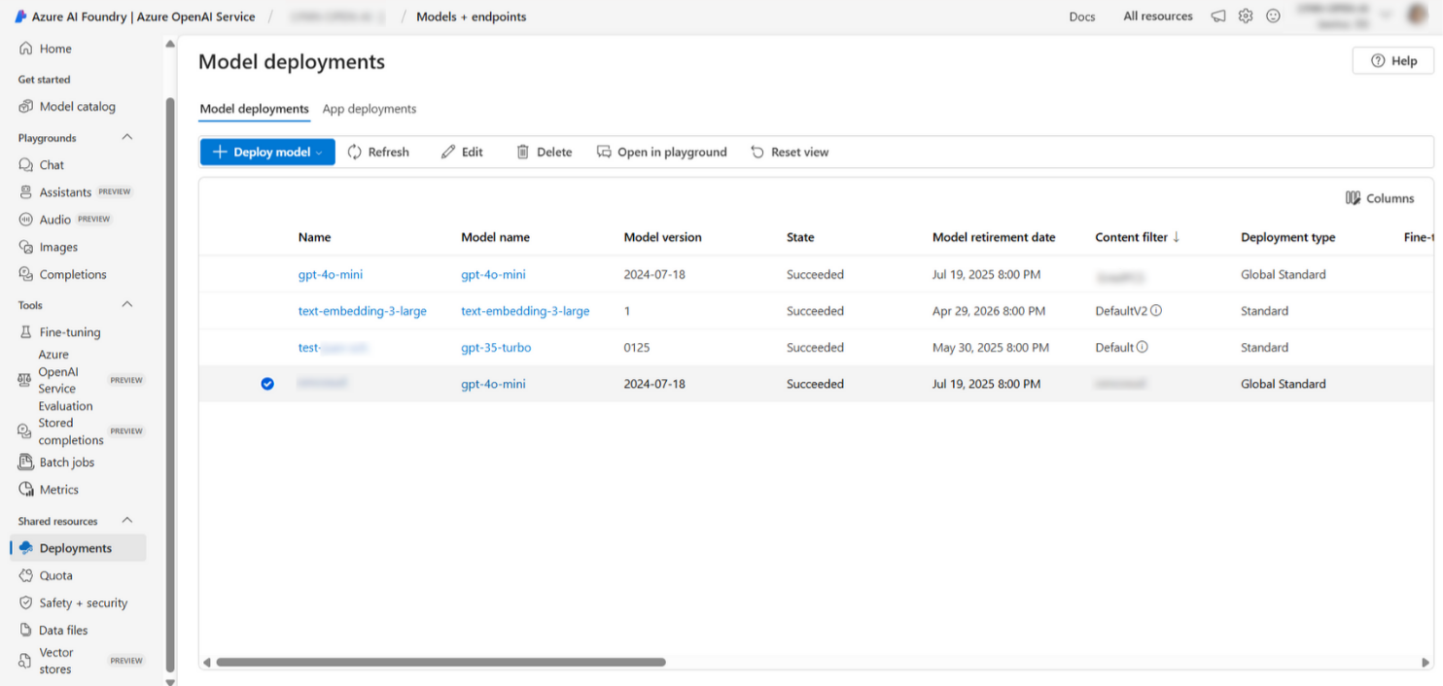Click the Vector stores icon
1443x686 pixels.
tap(24, 661)
